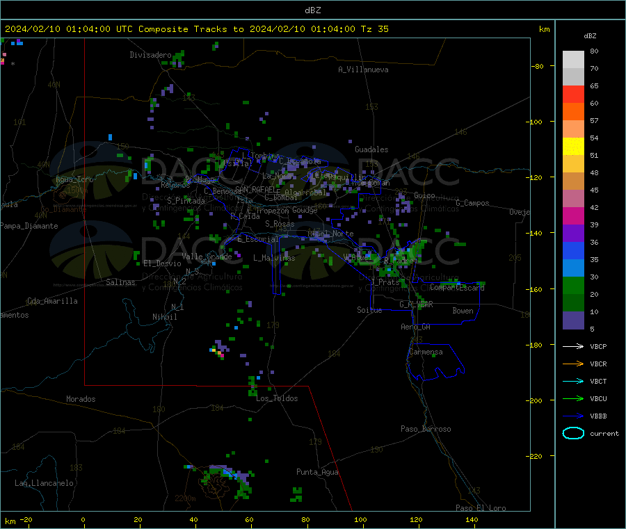
Task: Click the G_Campos map label
Action: [x=473, y=203]
